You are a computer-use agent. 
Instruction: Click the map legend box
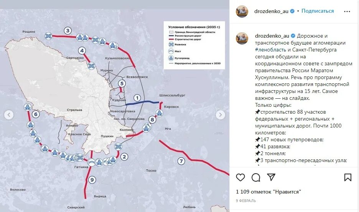point(194,45)
